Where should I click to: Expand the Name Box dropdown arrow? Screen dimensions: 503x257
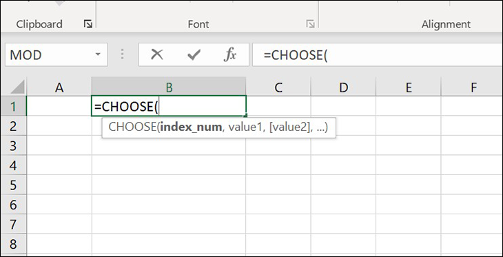tap(98, 54)
